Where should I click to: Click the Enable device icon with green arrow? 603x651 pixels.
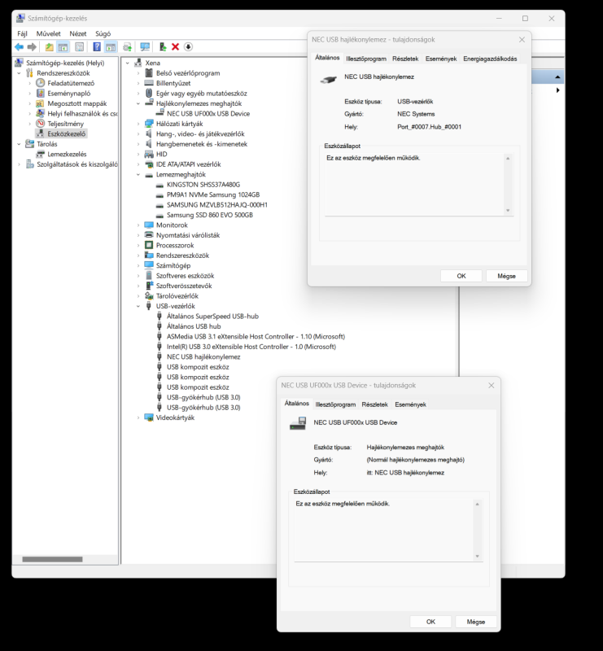click(x=163, y=47)
